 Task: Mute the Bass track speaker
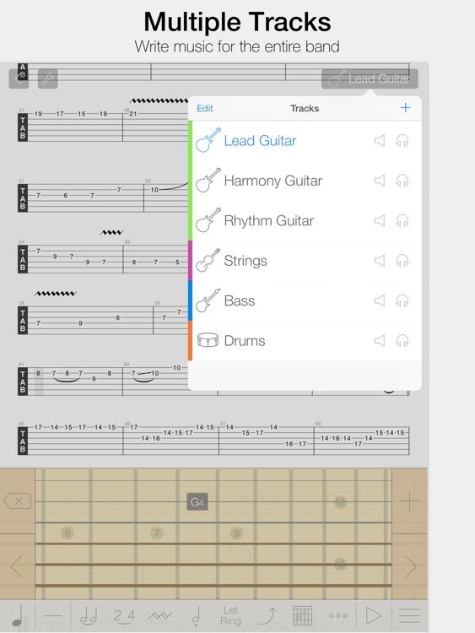click(380, 300)
